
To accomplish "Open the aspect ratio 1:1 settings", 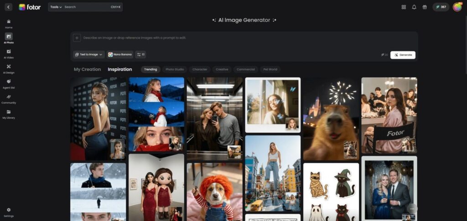I will [140, 55].
